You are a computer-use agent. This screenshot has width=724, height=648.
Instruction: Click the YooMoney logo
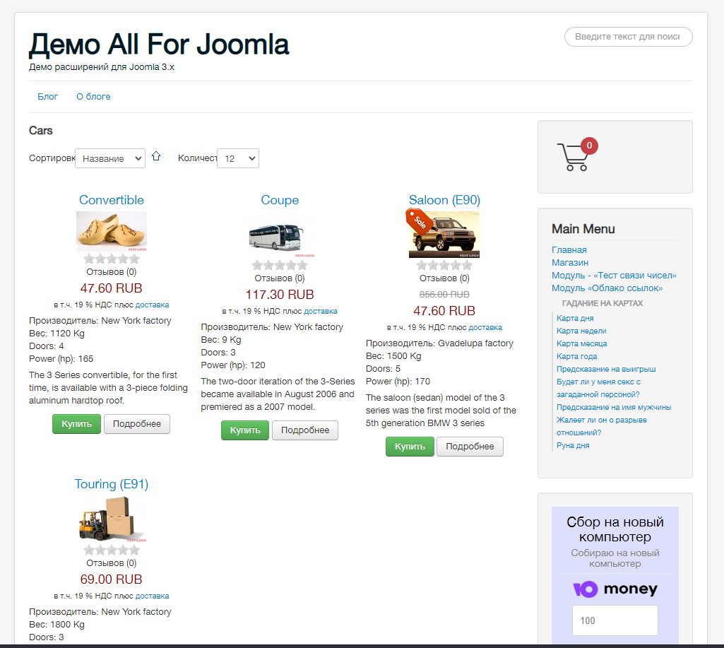coord(615,589)
